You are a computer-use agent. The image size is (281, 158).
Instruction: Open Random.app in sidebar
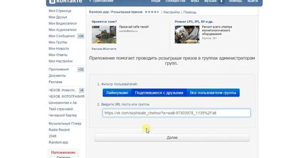[x=58, y=142]
